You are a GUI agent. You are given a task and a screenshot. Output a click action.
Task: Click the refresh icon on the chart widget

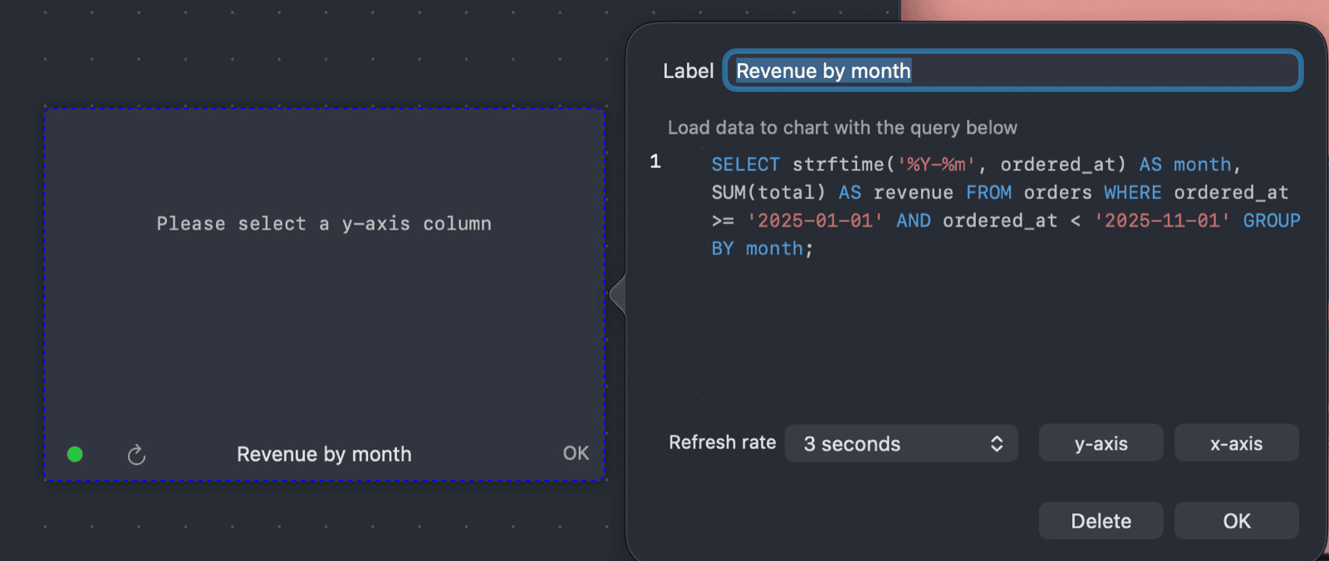pyautogui.click(x=136, y=454)
